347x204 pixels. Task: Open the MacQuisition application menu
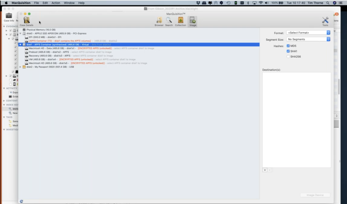click(x=21, y=3)
